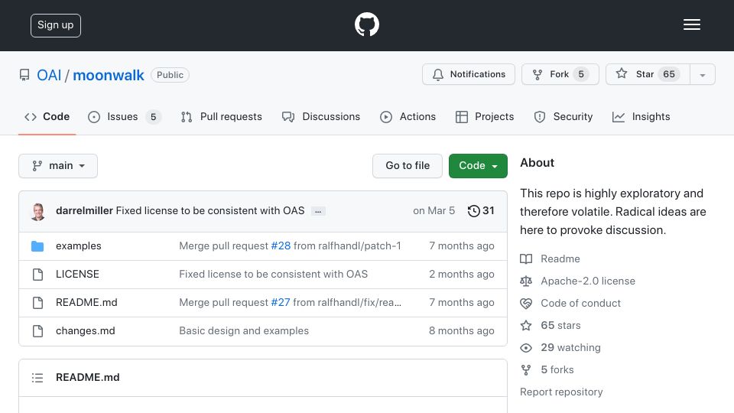Screen dimensions: 734x413
Task: Open pull request #27 link
Action: coord(281,303)
